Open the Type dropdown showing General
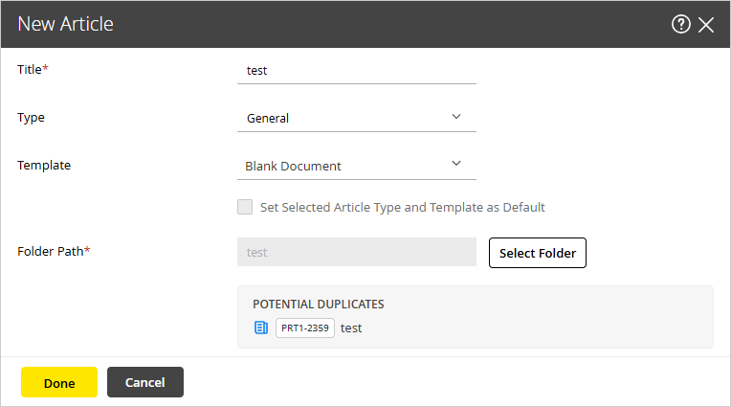 [355, 118]
